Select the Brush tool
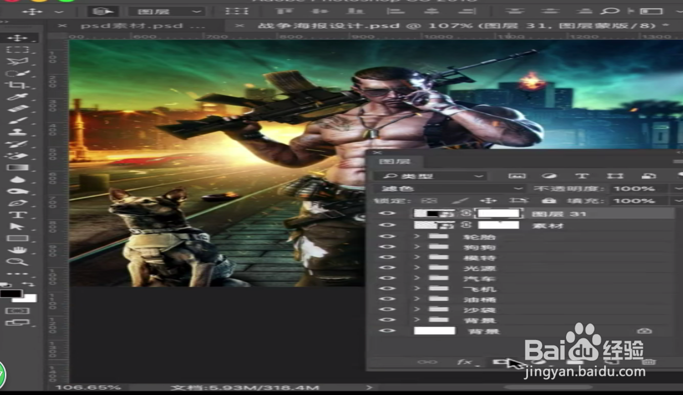 17,120
